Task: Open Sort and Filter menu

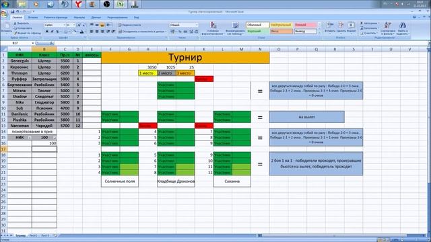Action: [388, 28]
